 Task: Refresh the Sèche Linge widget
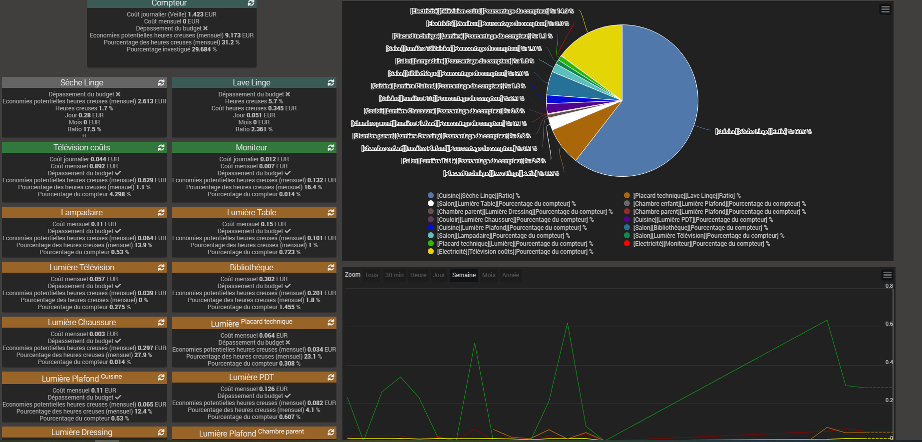pos(161,82)
